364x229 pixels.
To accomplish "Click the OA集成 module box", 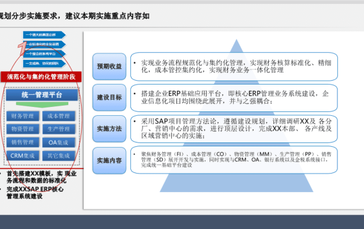I will pos(59,142).
